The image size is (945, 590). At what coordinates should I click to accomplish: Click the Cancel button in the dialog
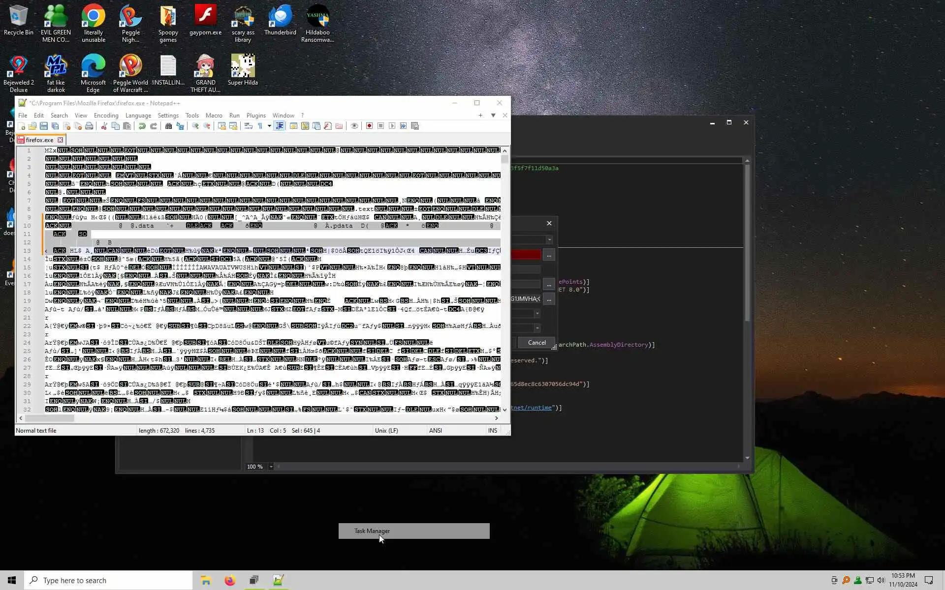coord(536,343)
